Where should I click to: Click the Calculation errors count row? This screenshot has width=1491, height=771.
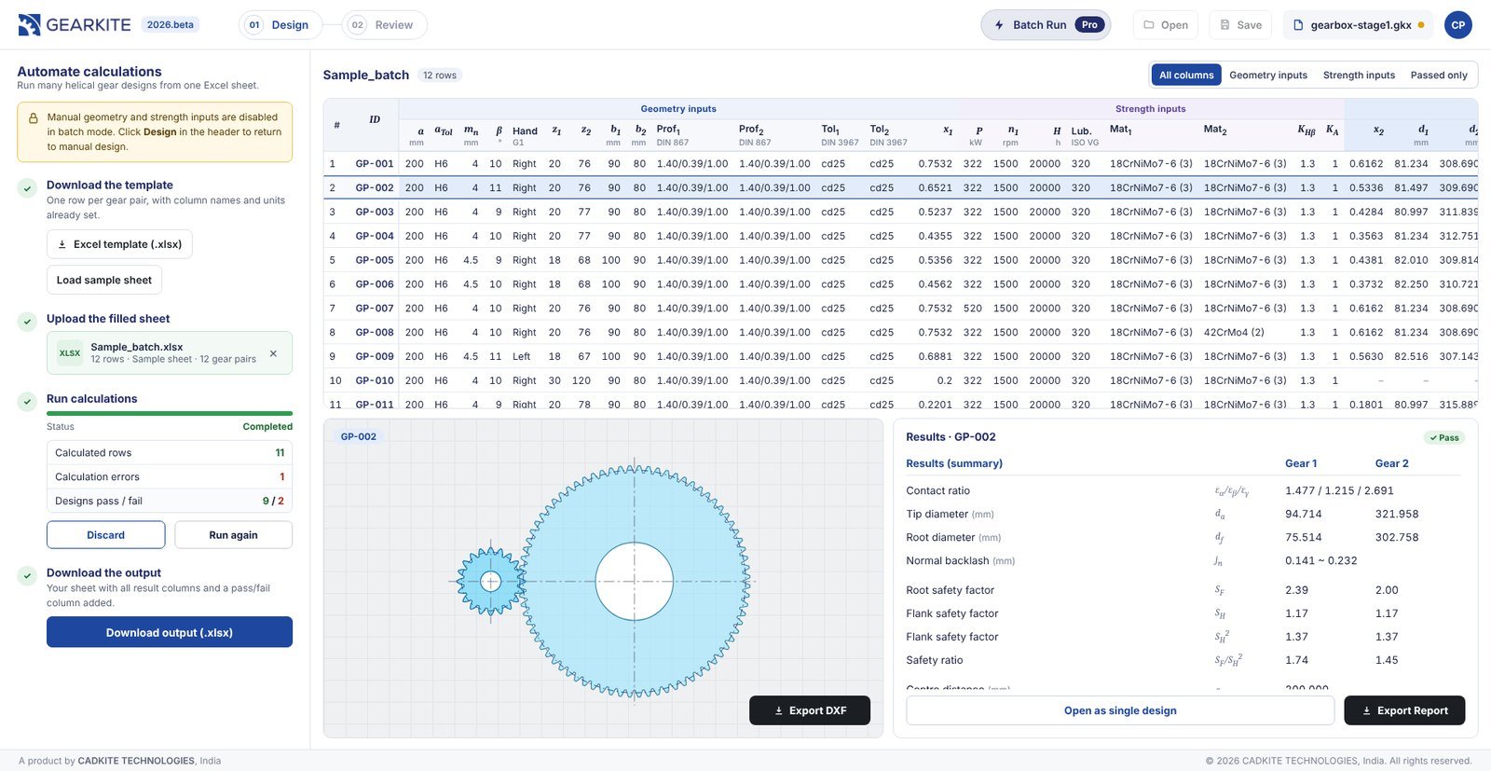(x=170, y=476)
